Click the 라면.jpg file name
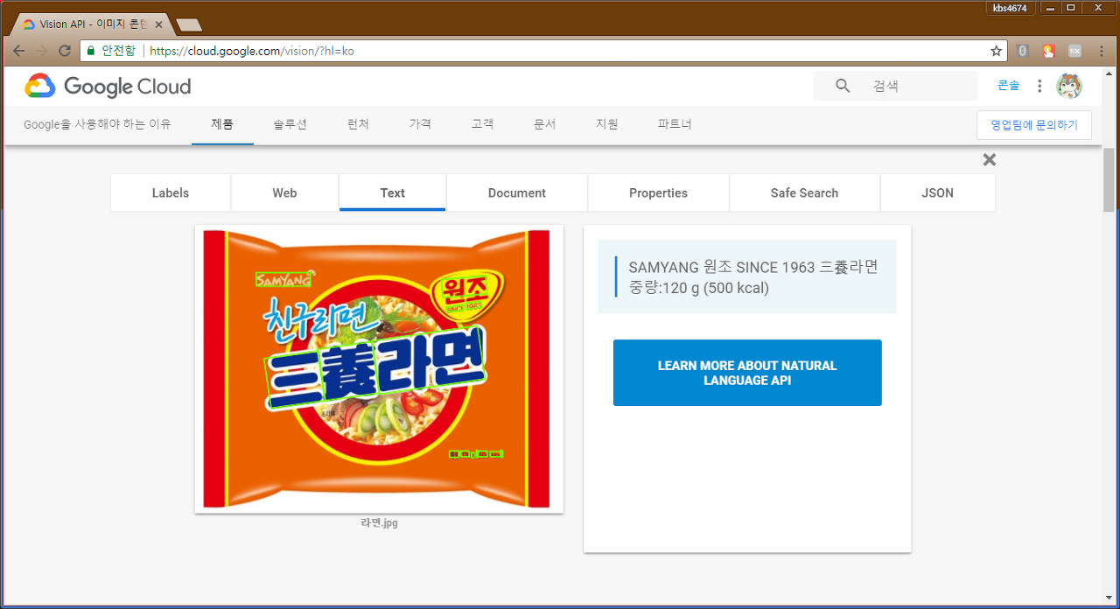1120x609 pixels. pos(379,523)
